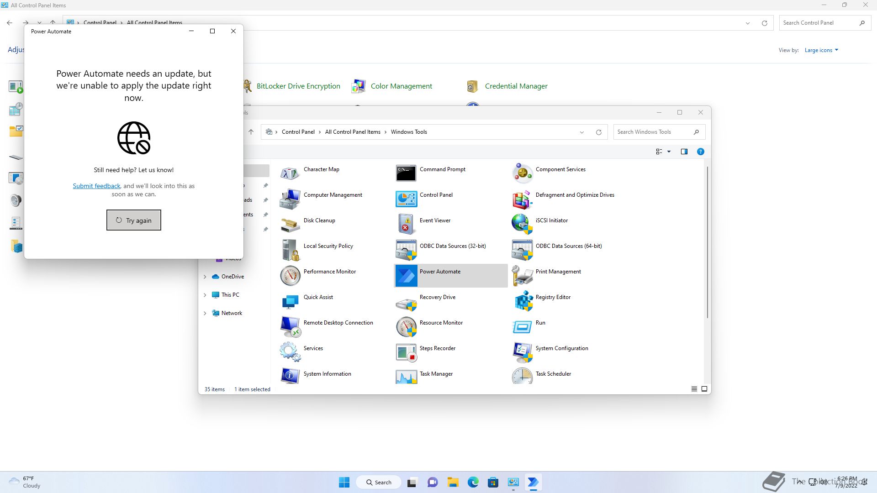Image resolution: width=877 pixels, height=493 pixels.
Task: Open weather widget showing 67°F Cloudy
Action: 25,482
